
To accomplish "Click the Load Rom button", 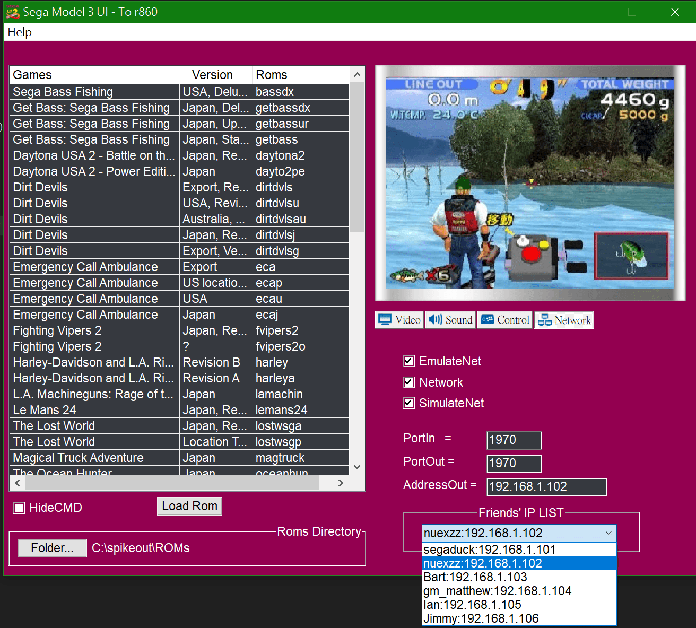I will pyautogui.click(x=189, y=506).
